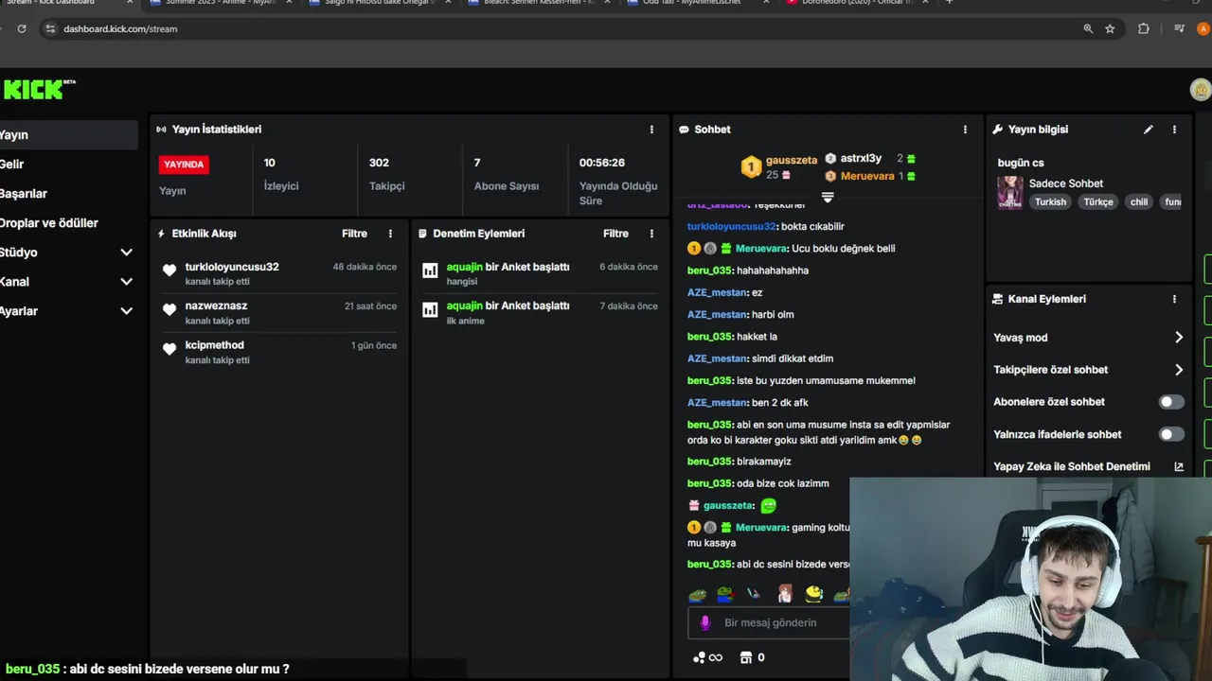
Task: Collapse the chat leaderboard with the arrow
Action: (828, 198)
